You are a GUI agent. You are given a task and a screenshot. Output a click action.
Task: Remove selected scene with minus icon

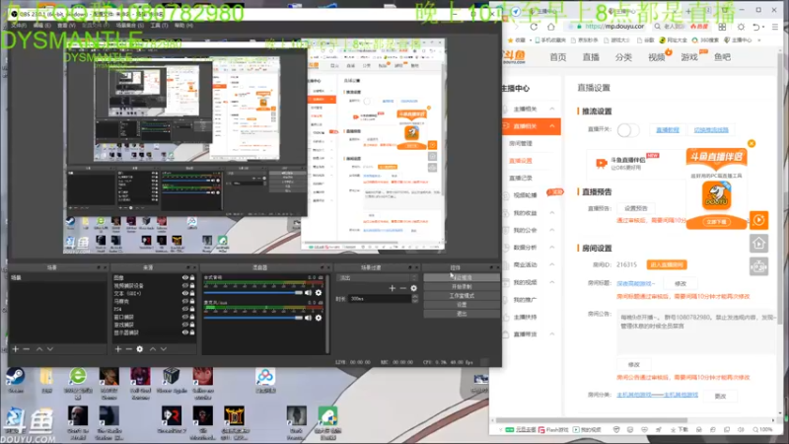[27, 349]
